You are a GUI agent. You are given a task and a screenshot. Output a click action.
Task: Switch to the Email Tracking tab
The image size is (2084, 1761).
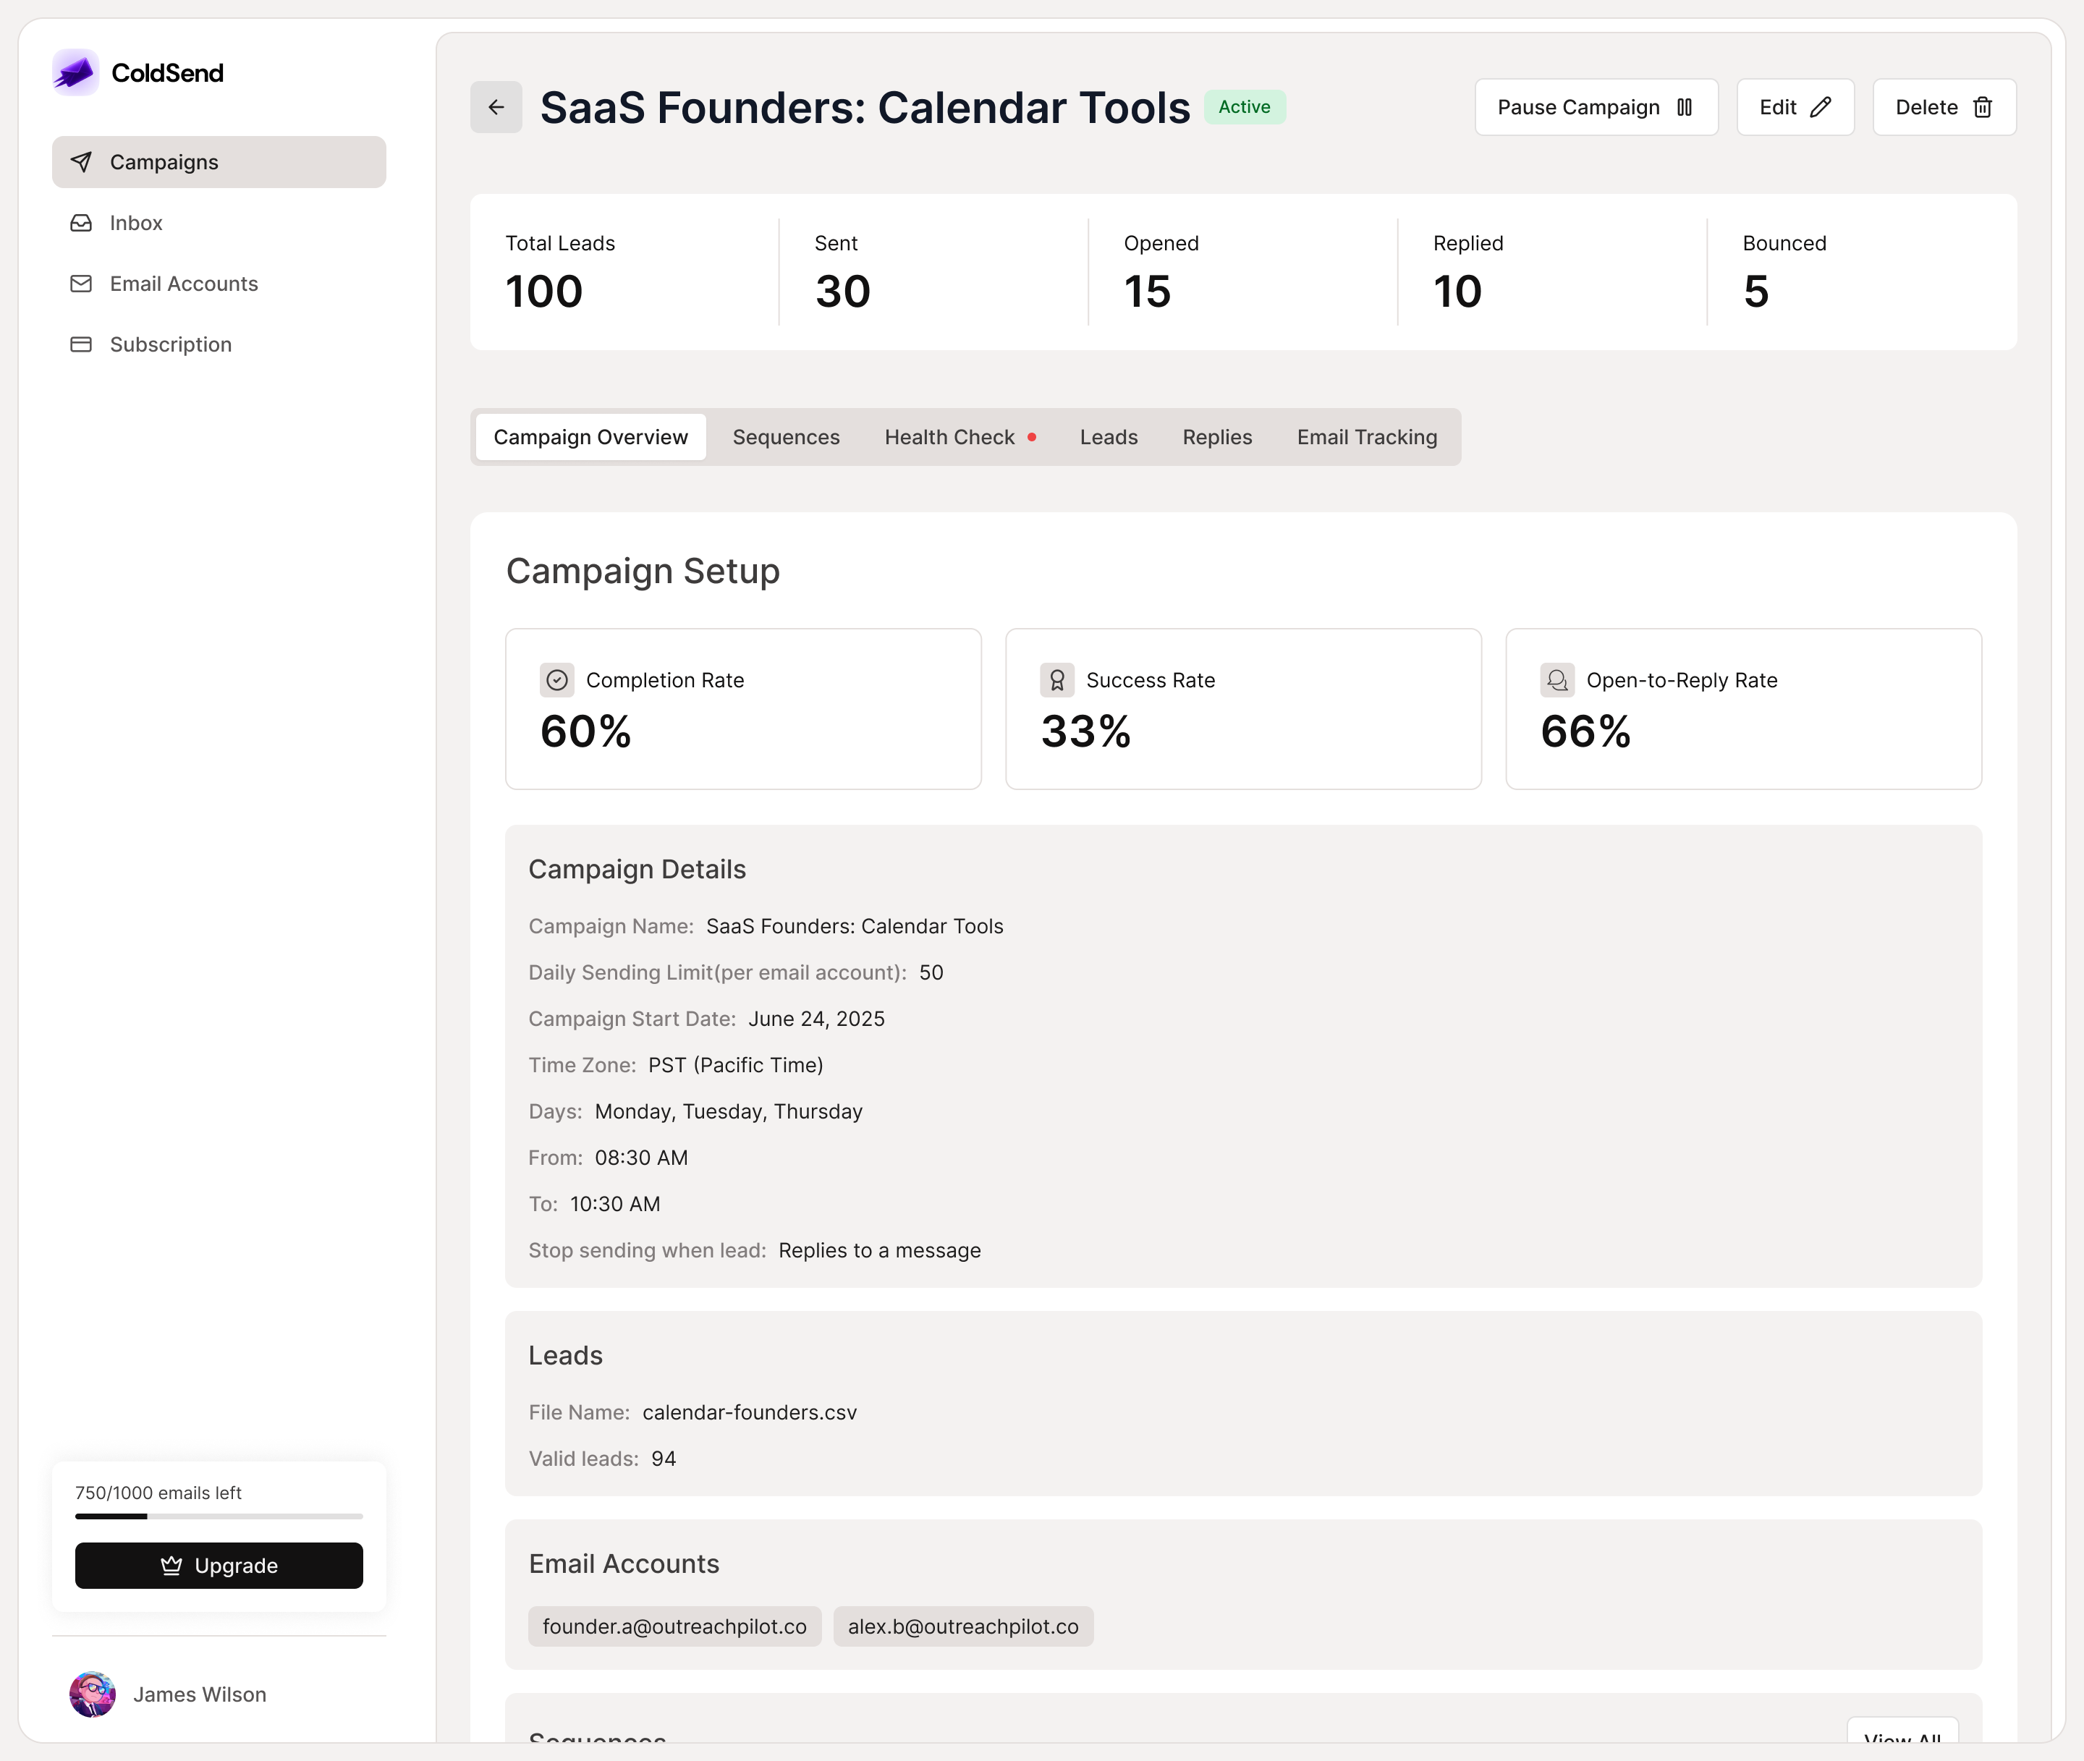pyautogui.click(x=1367, y=437)
